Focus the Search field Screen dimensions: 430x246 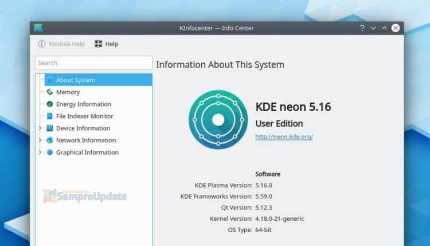click(93, 63)
